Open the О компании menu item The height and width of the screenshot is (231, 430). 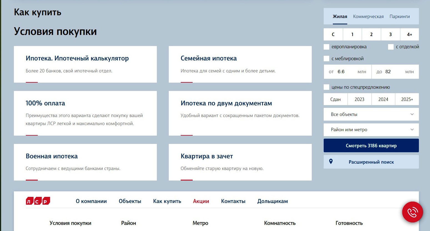tap(91, 201)
